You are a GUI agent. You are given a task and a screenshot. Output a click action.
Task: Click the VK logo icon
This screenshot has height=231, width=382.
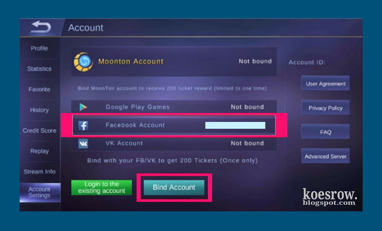[x=83, y=144]
